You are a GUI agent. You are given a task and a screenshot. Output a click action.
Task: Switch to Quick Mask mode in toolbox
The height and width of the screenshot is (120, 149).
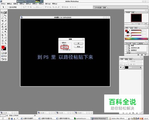[x=5, y=53]
